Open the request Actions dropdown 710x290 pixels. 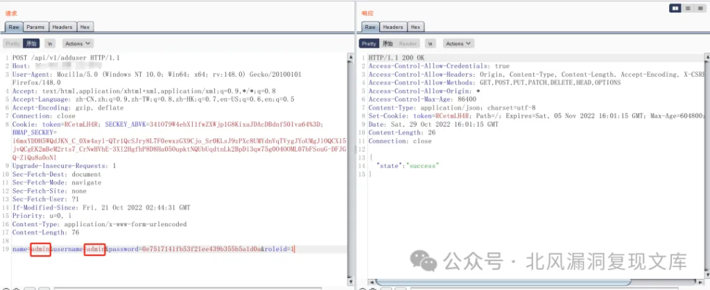[78, 44]
